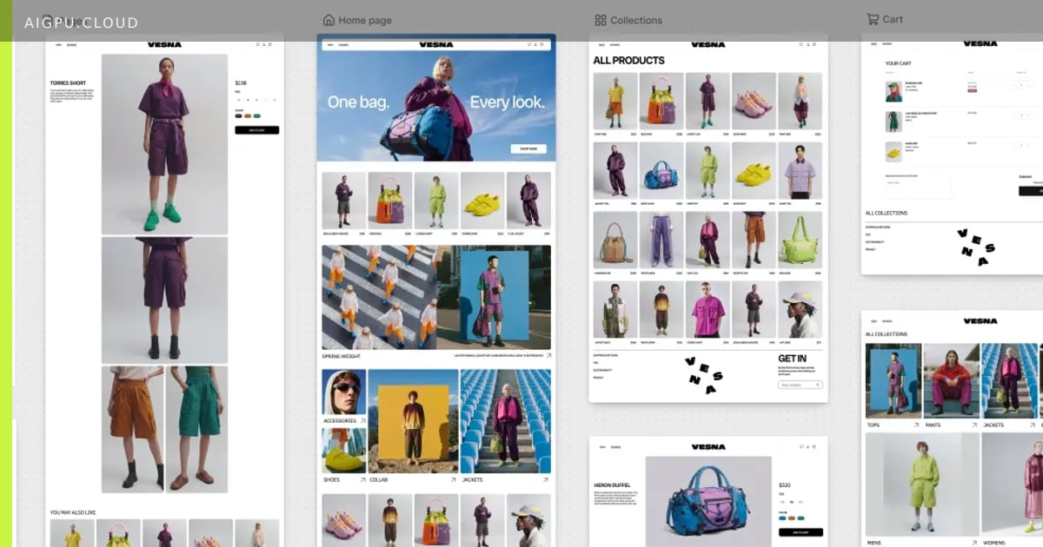
Task: Select the orange shorts photo on Torres page
Action: coord(132,430)
